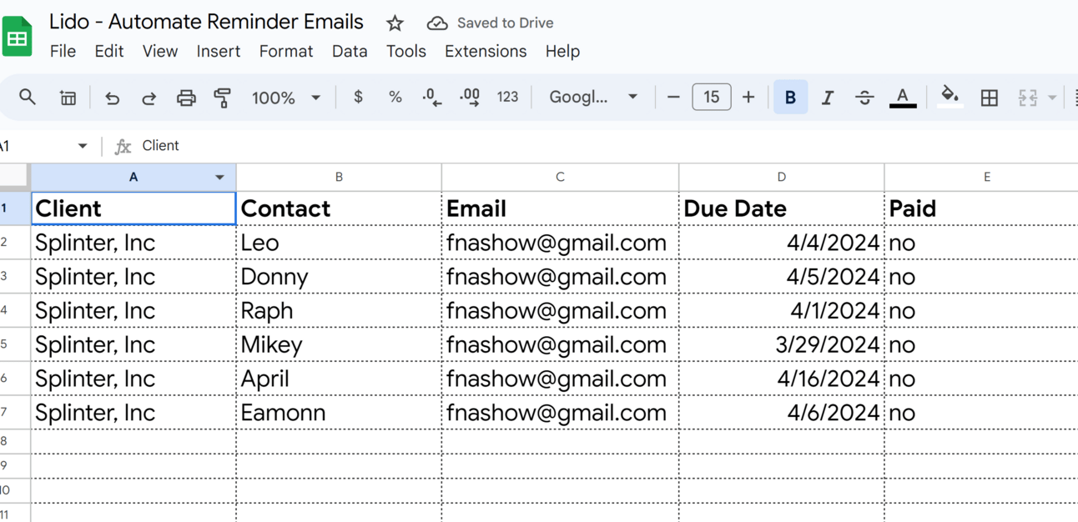Select the due date 4/16/2024 cell

pos(781,379)
